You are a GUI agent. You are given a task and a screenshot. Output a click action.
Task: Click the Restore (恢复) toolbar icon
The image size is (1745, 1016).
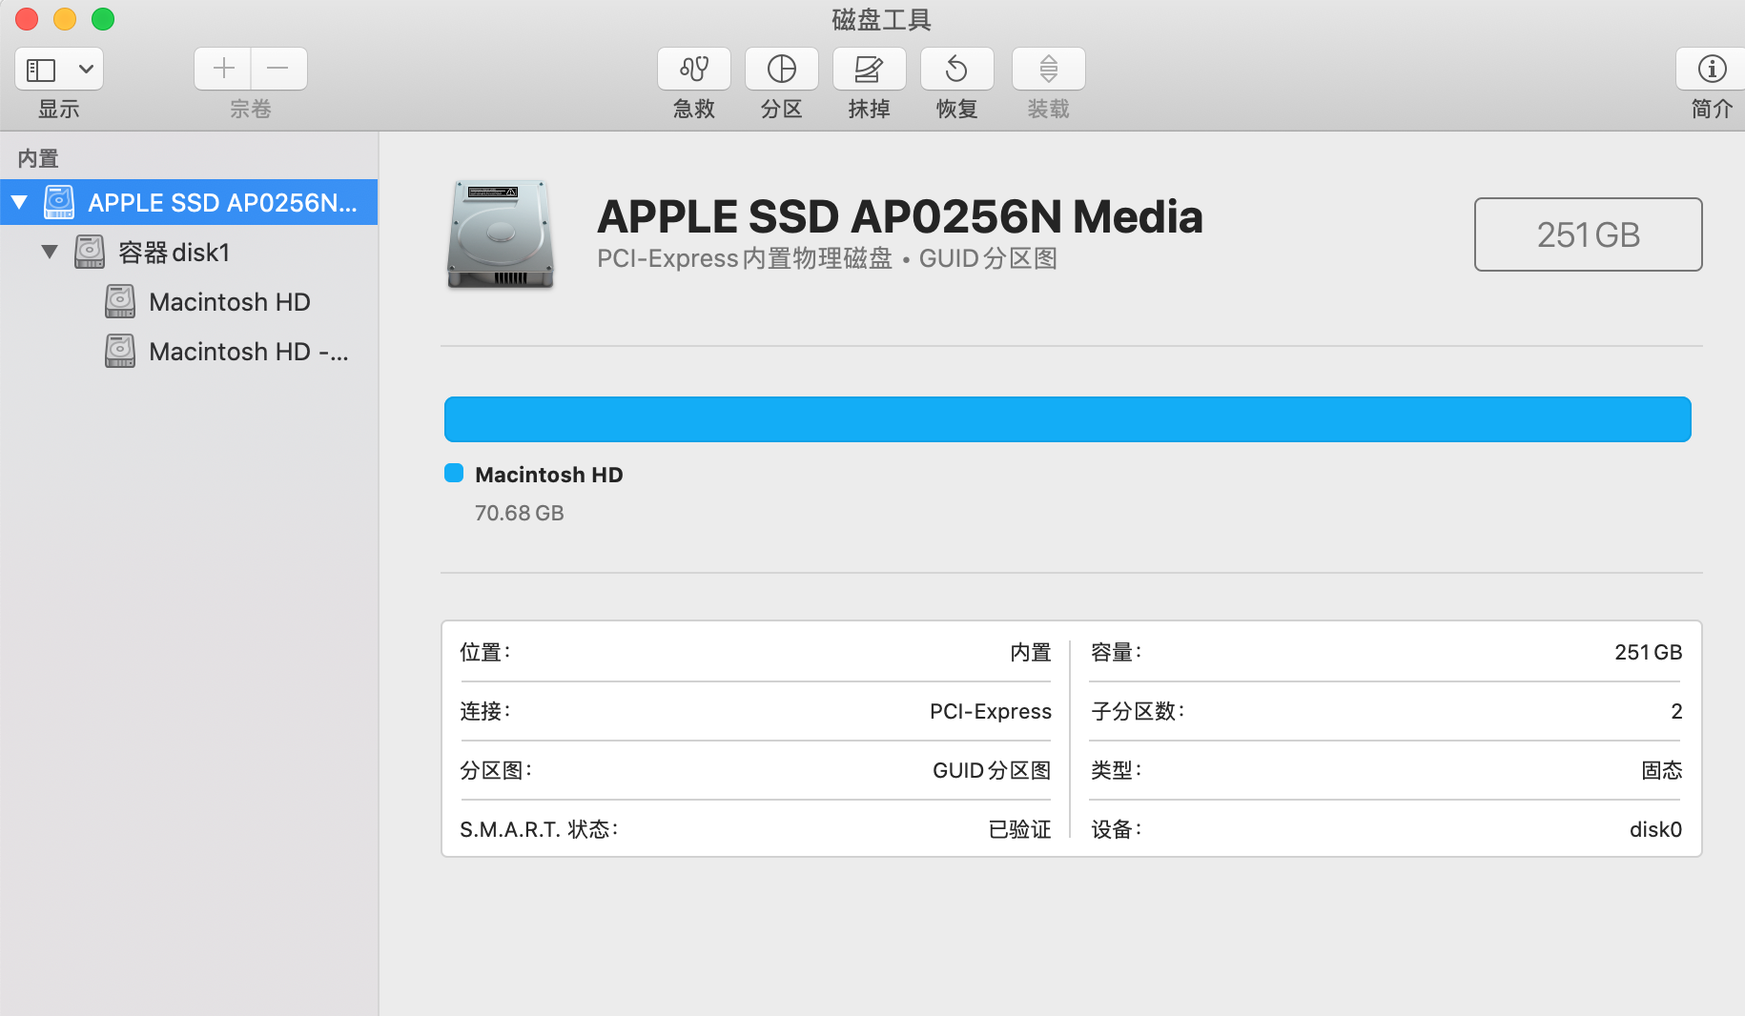(956, 69)
